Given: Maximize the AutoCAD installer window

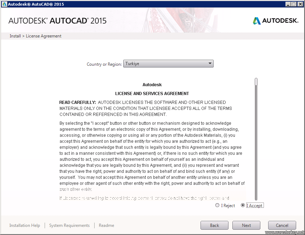Looking at the screenshot, I should pos(294,4).
